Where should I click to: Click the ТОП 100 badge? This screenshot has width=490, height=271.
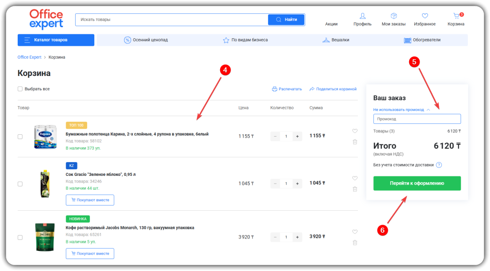coord(76,125)
